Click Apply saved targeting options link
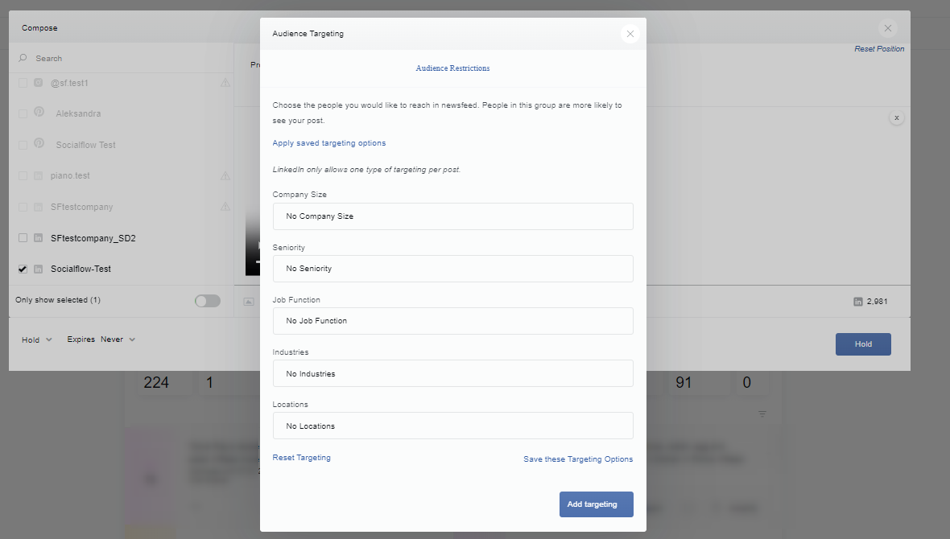Viewport: 950px width, 539px height. pos(329,143)
